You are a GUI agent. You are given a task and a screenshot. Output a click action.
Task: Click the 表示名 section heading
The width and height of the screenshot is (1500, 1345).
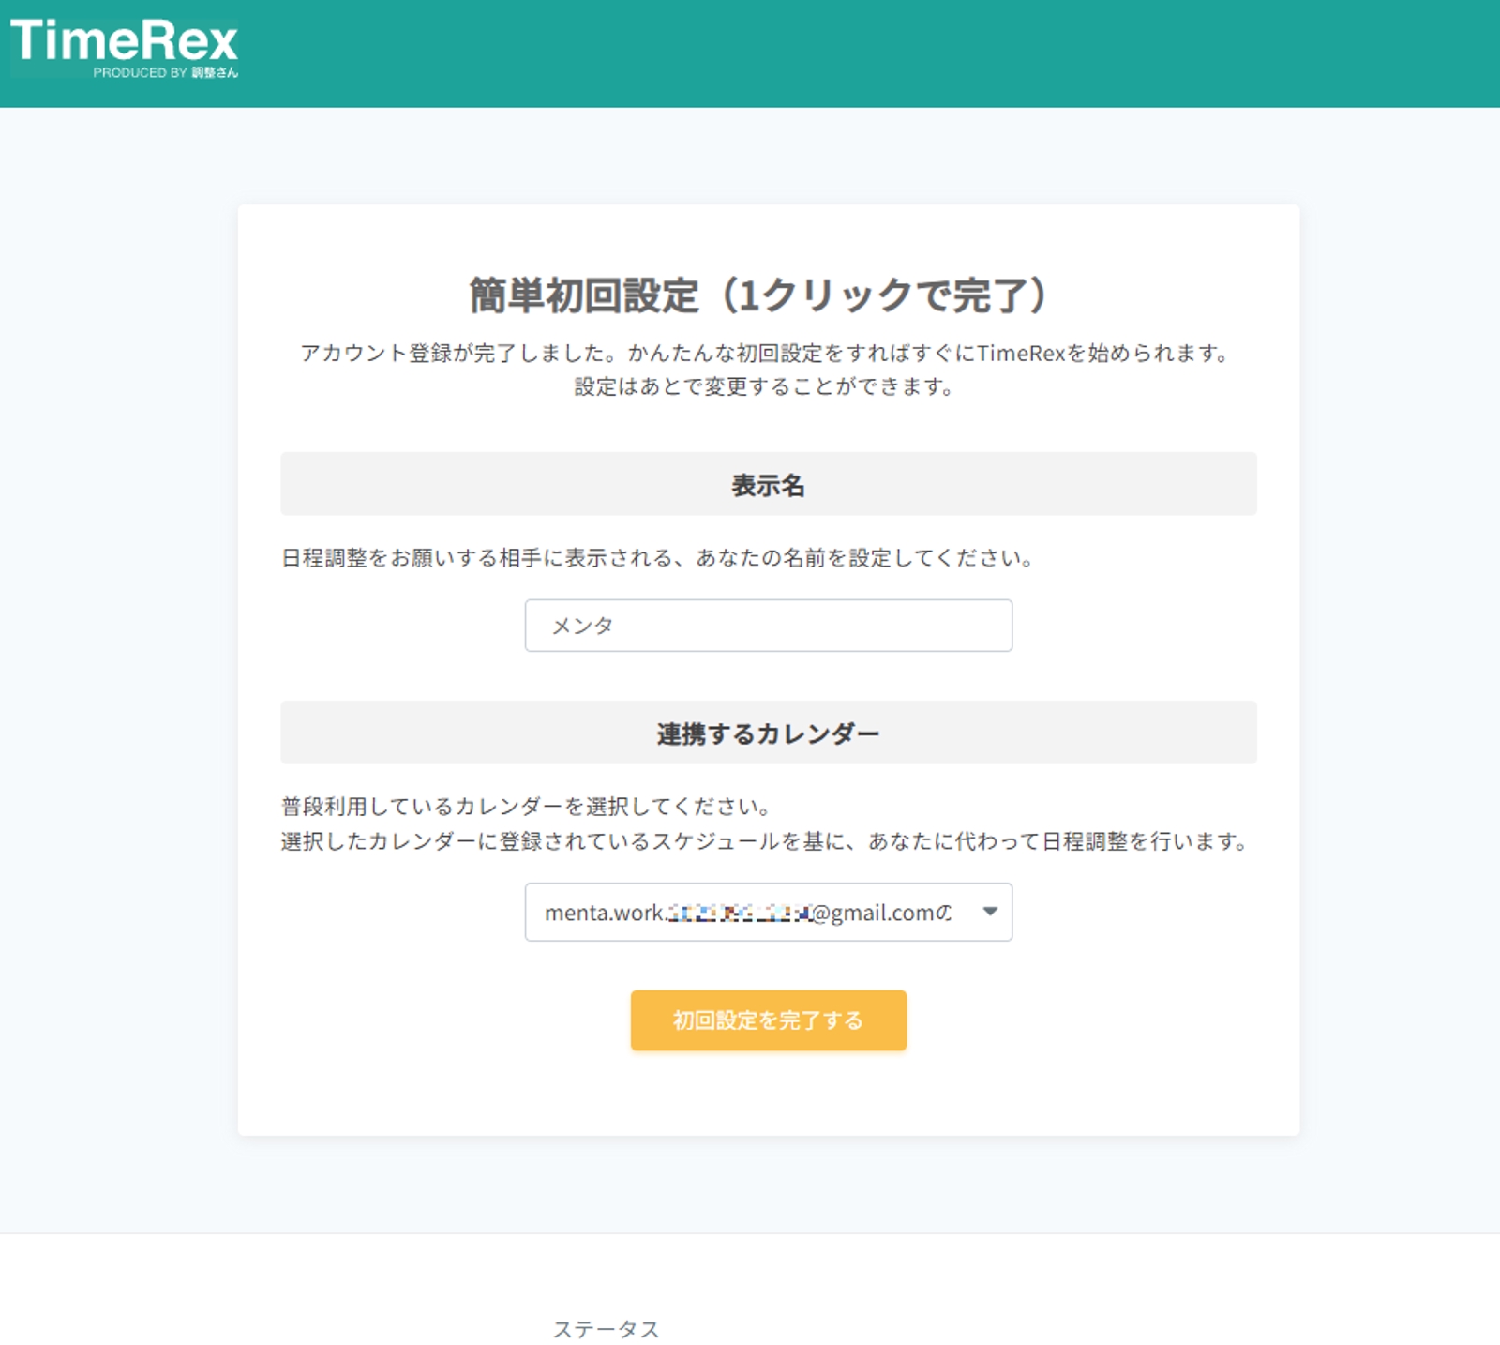769,485
